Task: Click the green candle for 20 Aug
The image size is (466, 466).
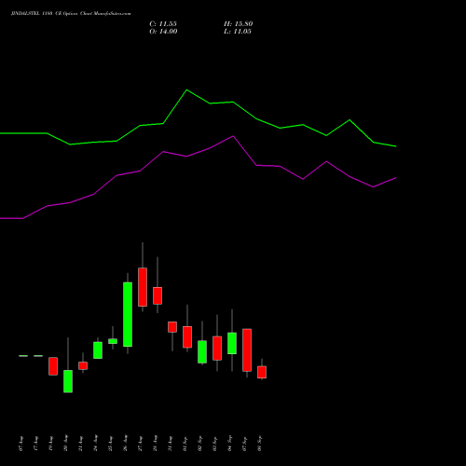Action: [x=68, y=381]
